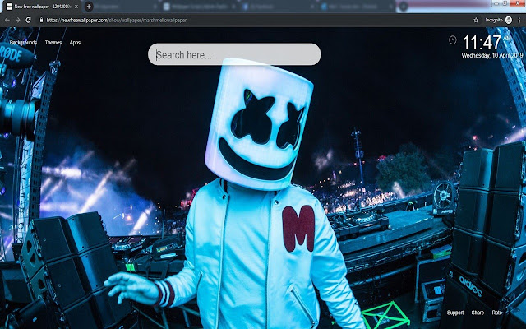Click the browser forward arrow
This screenshot has height=329, width=526.
coord(18,20)
